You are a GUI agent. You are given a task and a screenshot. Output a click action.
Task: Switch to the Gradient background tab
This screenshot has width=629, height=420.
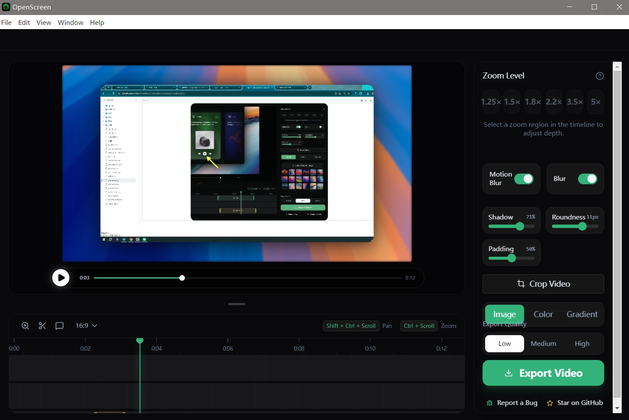coord(581,314)
